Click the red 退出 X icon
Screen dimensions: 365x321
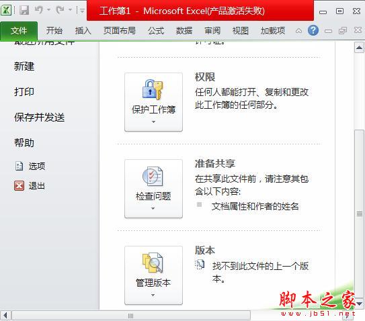click(x=19, y=186)
